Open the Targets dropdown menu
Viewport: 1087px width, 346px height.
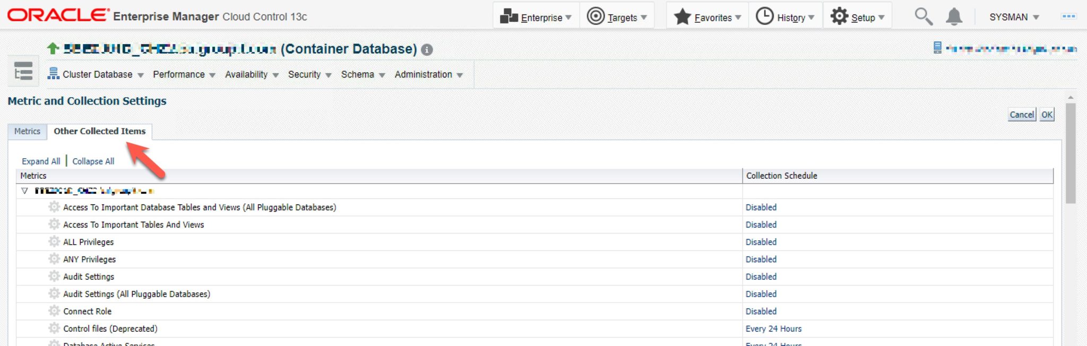point(617,17)
